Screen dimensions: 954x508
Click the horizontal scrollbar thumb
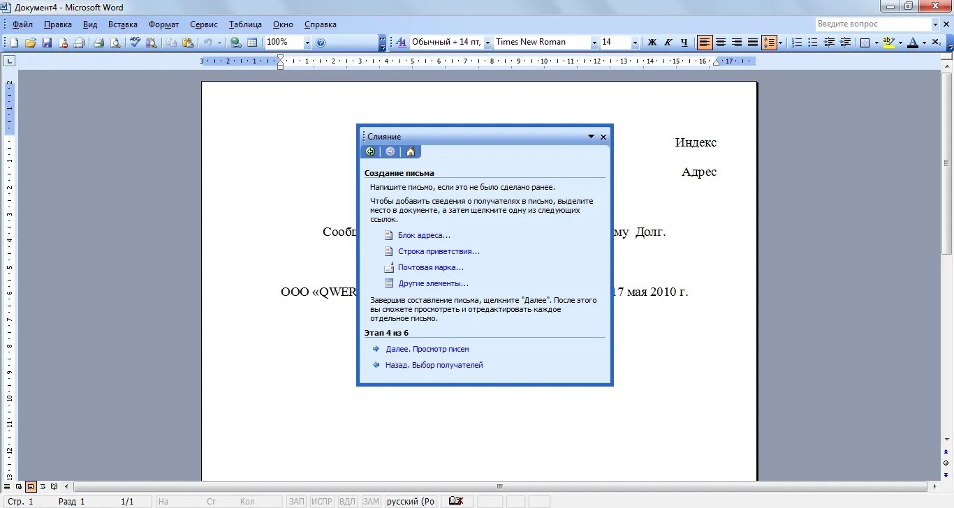pos(501,486)
